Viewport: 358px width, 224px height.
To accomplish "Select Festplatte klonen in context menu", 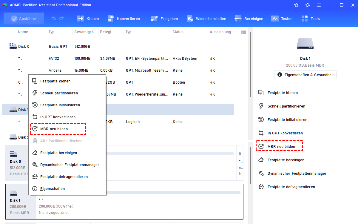I will coord(67,81).
